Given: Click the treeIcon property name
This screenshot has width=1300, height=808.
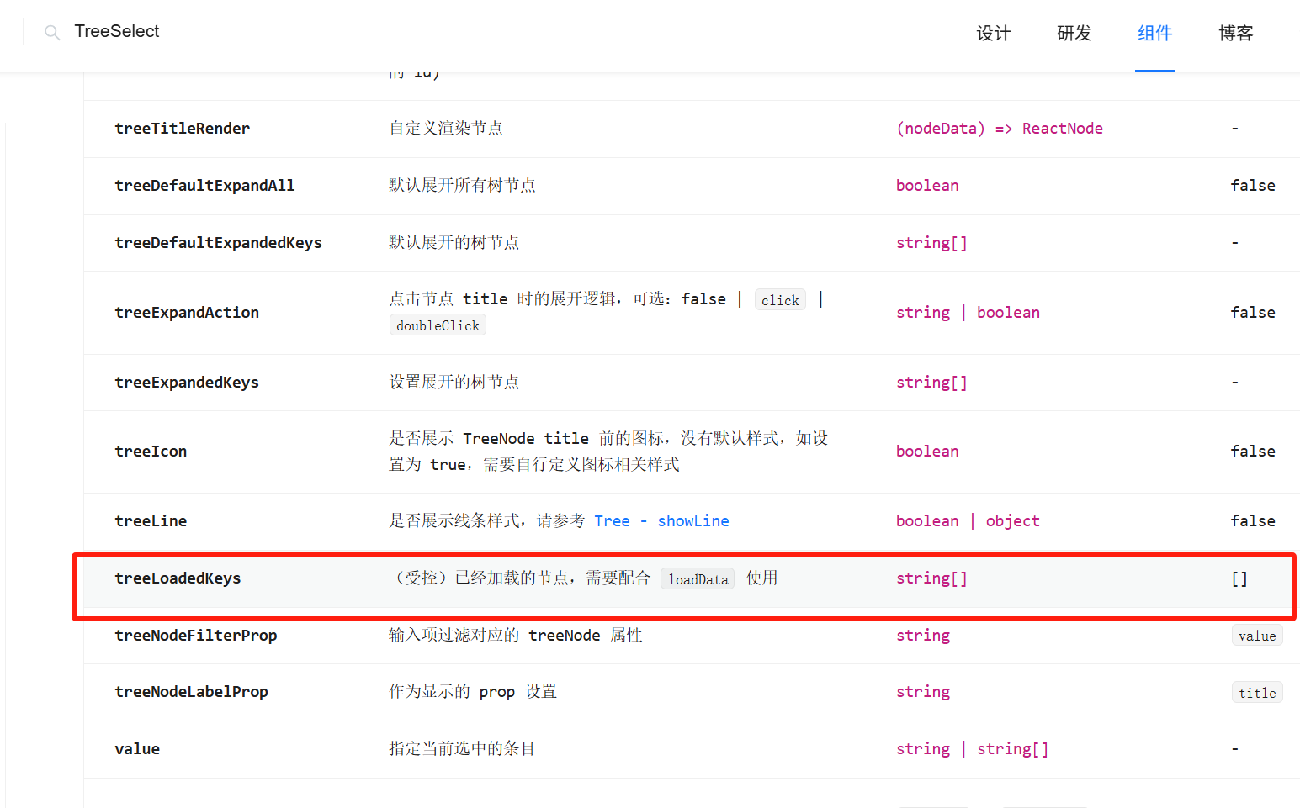Looking at the screenshot, I should [x=151, y=451].
